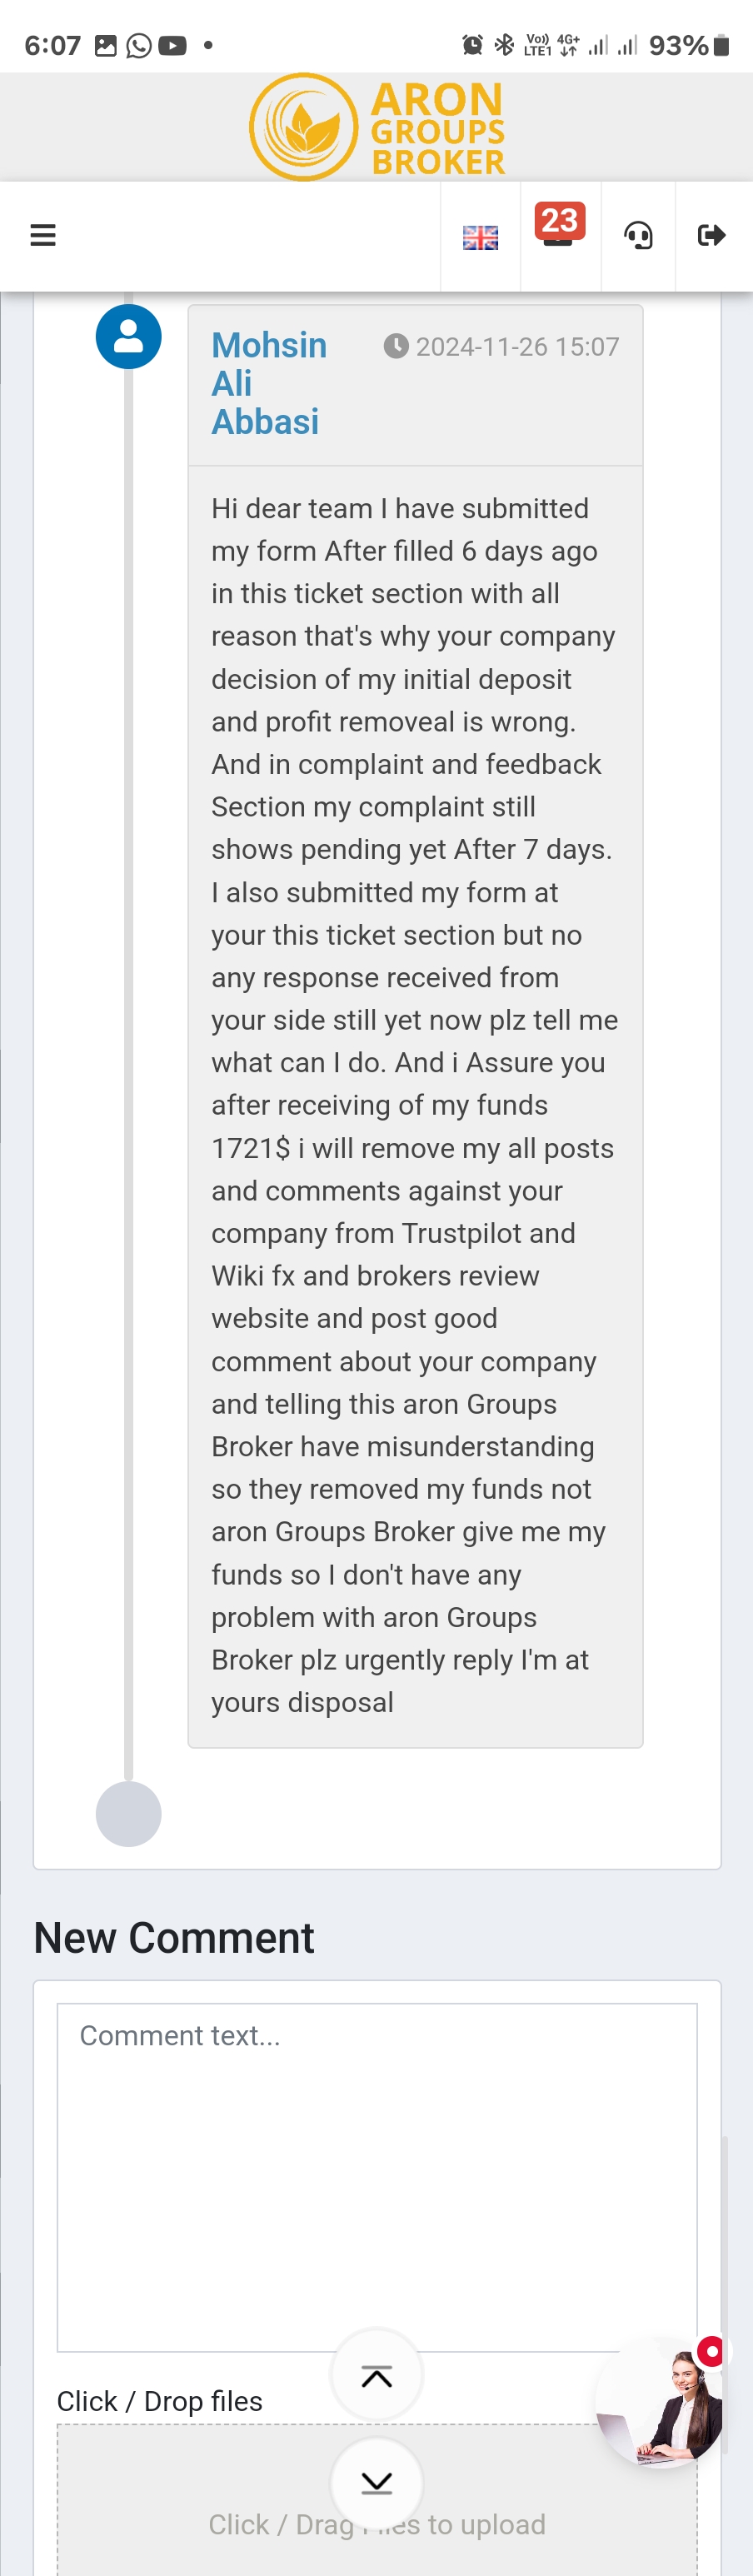Tap the Aron Groups Broker logo
753x2576 pixels.
(377, 127)
